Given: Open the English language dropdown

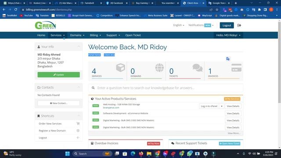Looking at the screenshot, I should click(179, 25).
